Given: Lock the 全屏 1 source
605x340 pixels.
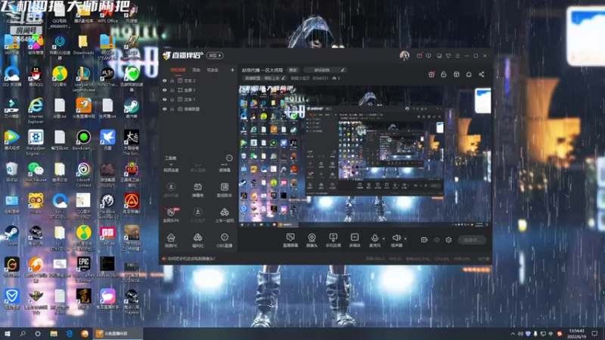Looking at the screenshot, I should pyautogui.click(x=172, y=90).
